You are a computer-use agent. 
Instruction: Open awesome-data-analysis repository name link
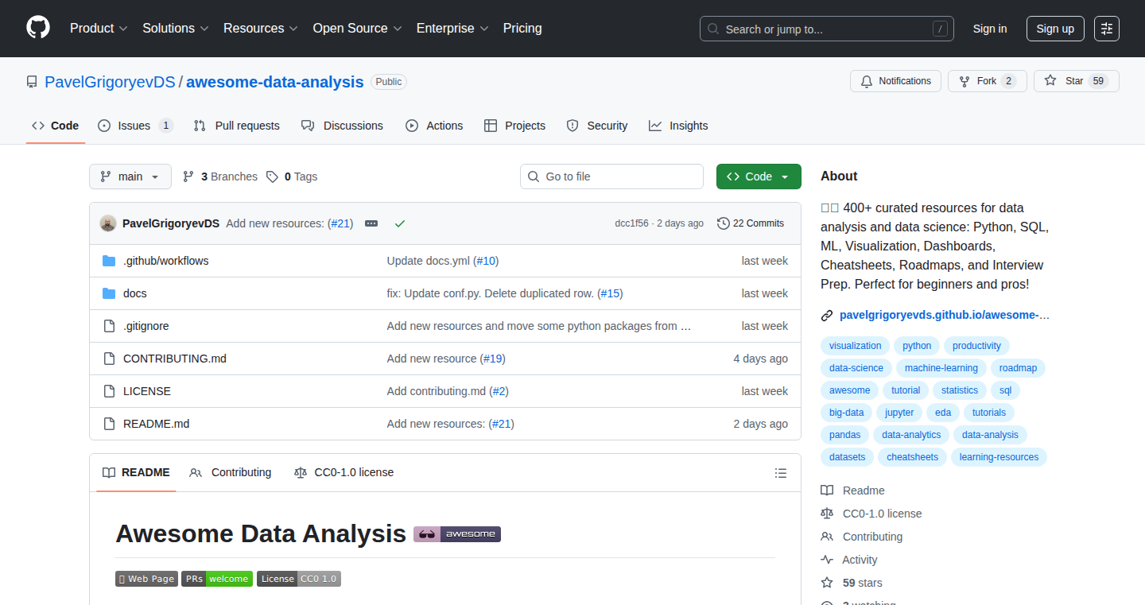tap(275, 82)
